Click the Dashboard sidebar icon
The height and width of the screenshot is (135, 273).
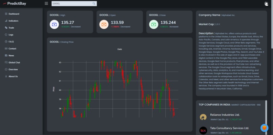pos(6,14)
